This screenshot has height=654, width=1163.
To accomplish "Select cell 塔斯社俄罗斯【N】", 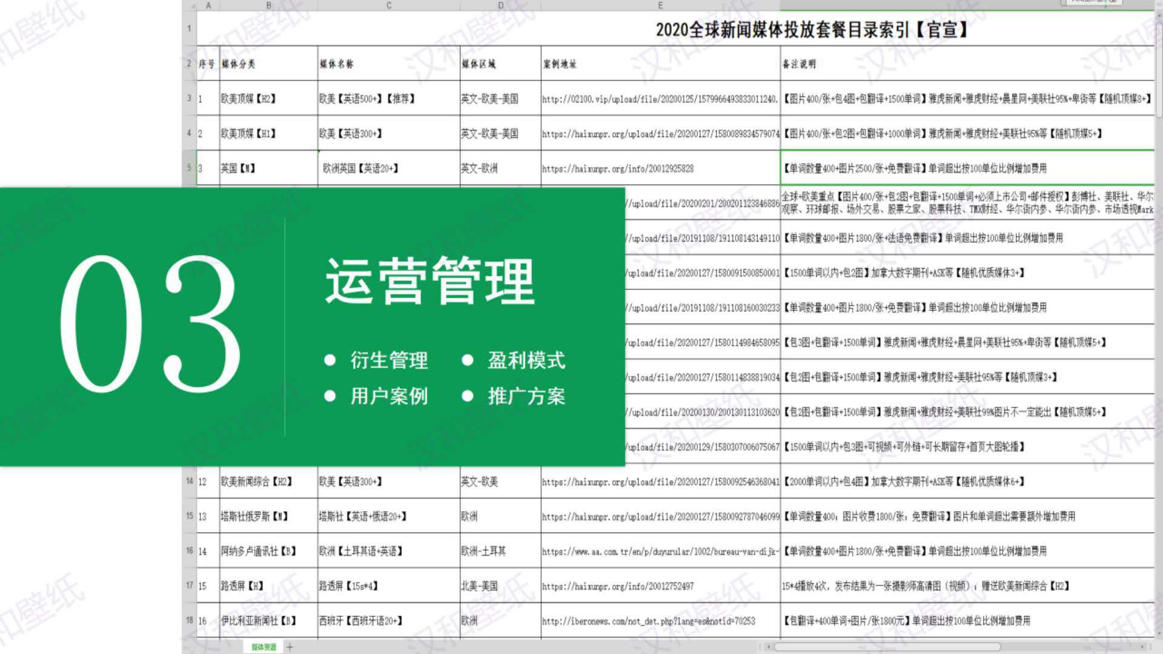I will [x=268, y=516].
